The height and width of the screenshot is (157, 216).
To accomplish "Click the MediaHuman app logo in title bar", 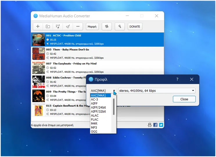I will (x=35, y=16).
